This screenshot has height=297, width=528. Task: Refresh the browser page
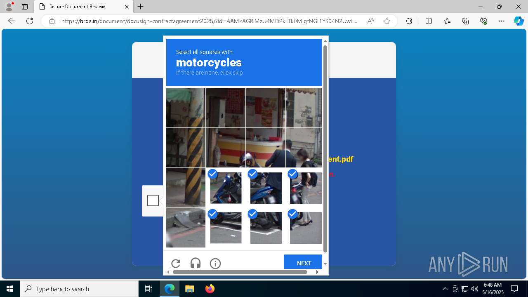[30, 21]
